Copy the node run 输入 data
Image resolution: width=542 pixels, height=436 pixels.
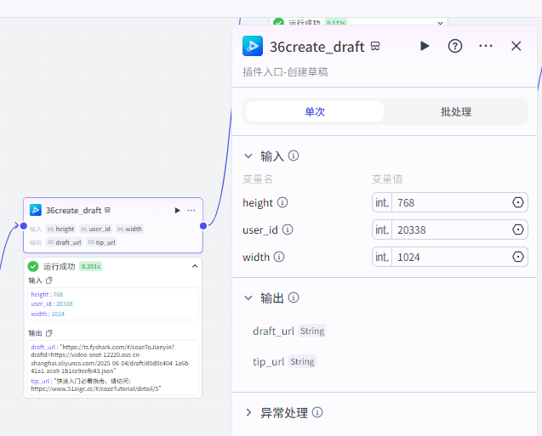click(x=49, y=280)
